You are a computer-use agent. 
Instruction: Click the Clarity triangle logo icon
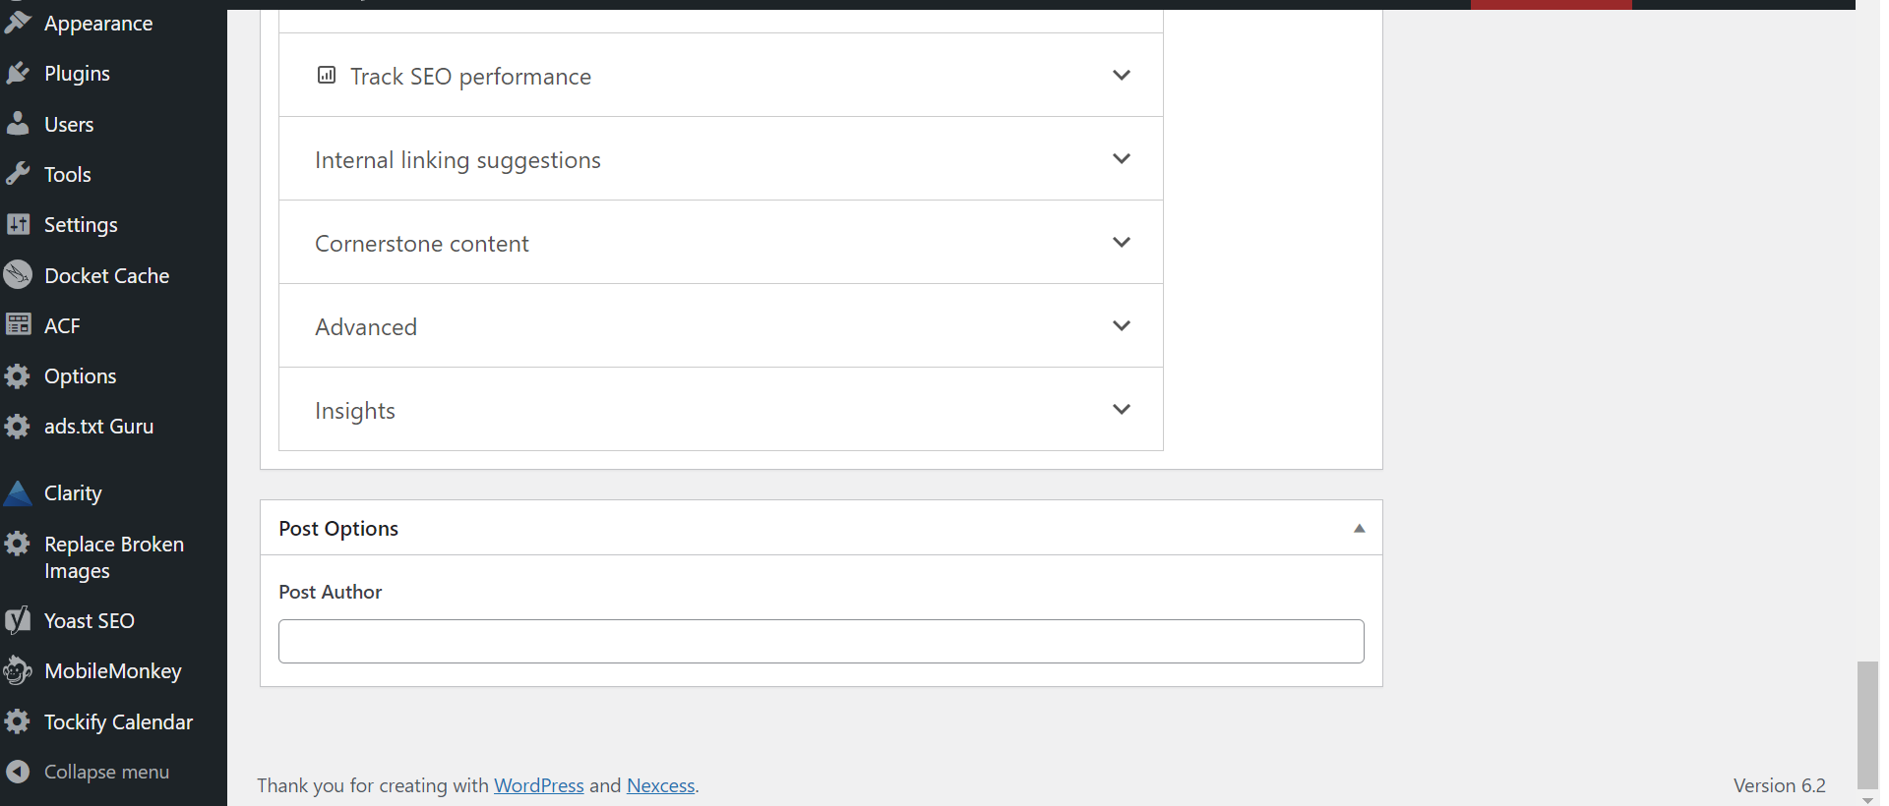[18, 492]
